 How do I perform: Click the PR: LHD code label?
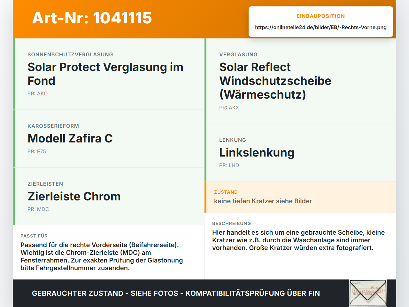[229, 165]
